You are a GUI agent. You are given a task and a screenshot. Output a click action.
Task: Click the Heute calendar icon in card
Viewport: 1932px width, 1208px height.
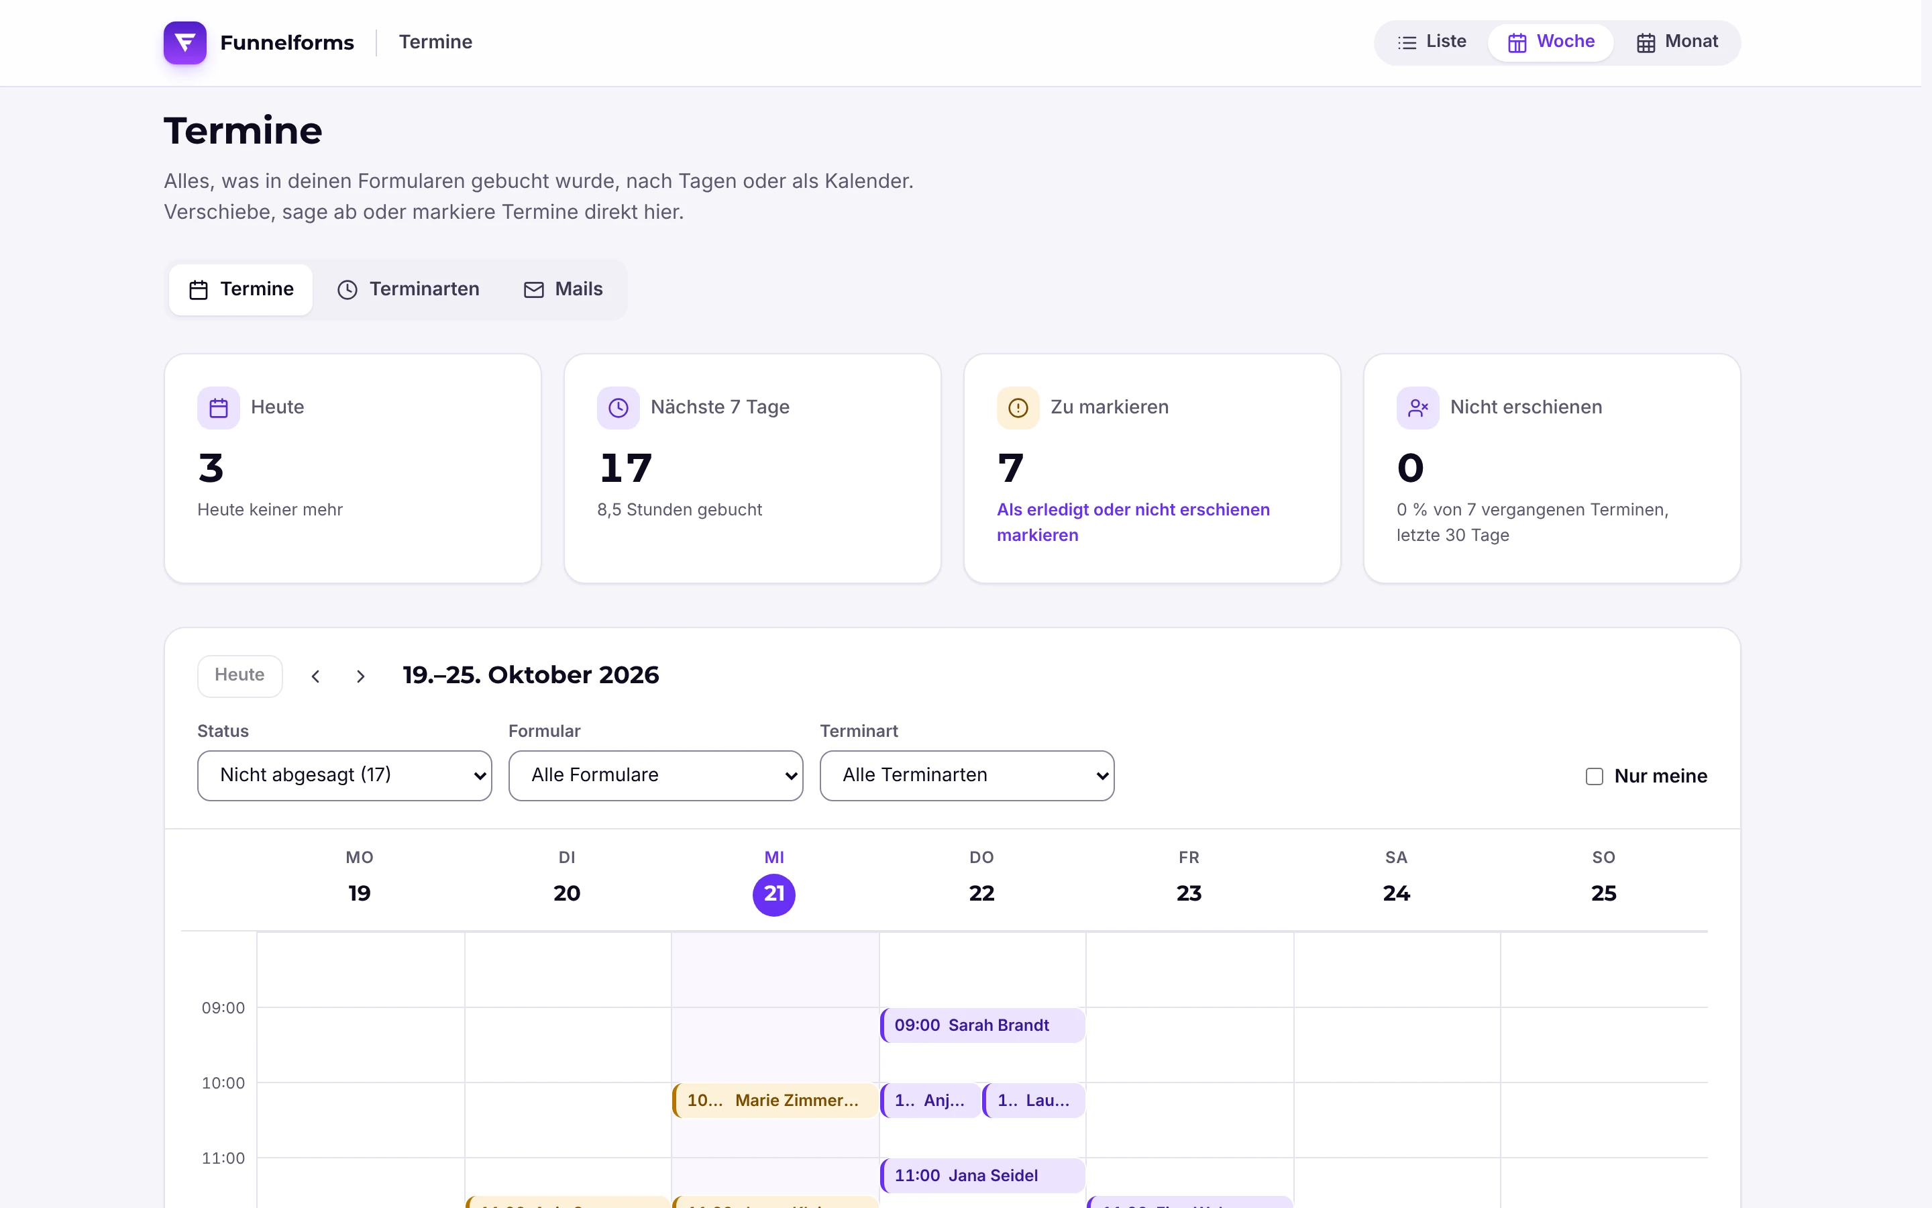point(218,407)
